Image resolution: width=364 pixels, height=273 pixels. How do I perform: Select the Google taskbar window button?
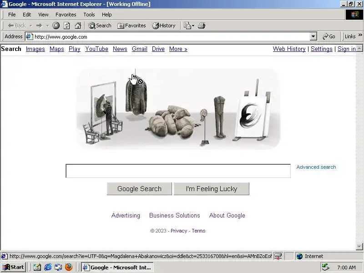click(117, 268)
